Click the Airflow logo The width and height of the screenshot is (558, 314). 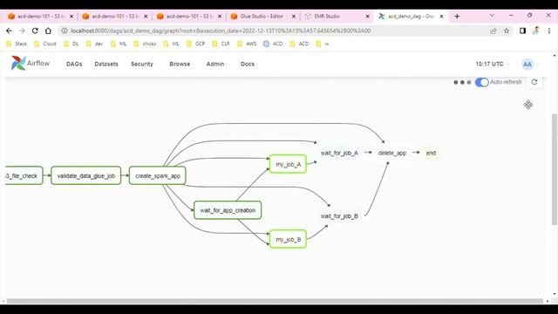[31, 64]
